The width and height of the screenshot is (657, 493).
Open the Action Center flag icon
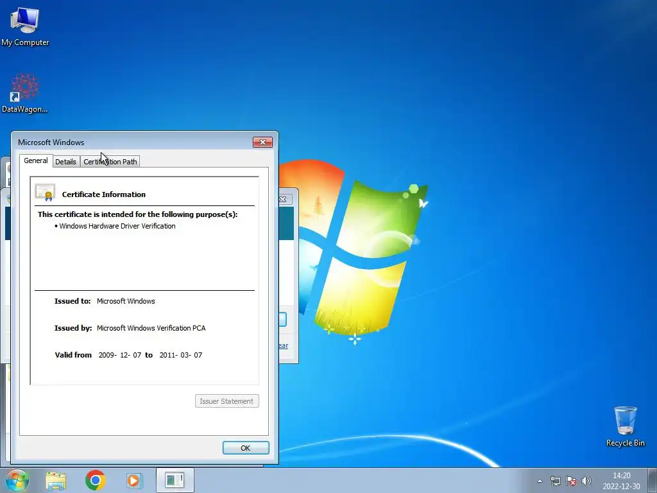570,481
